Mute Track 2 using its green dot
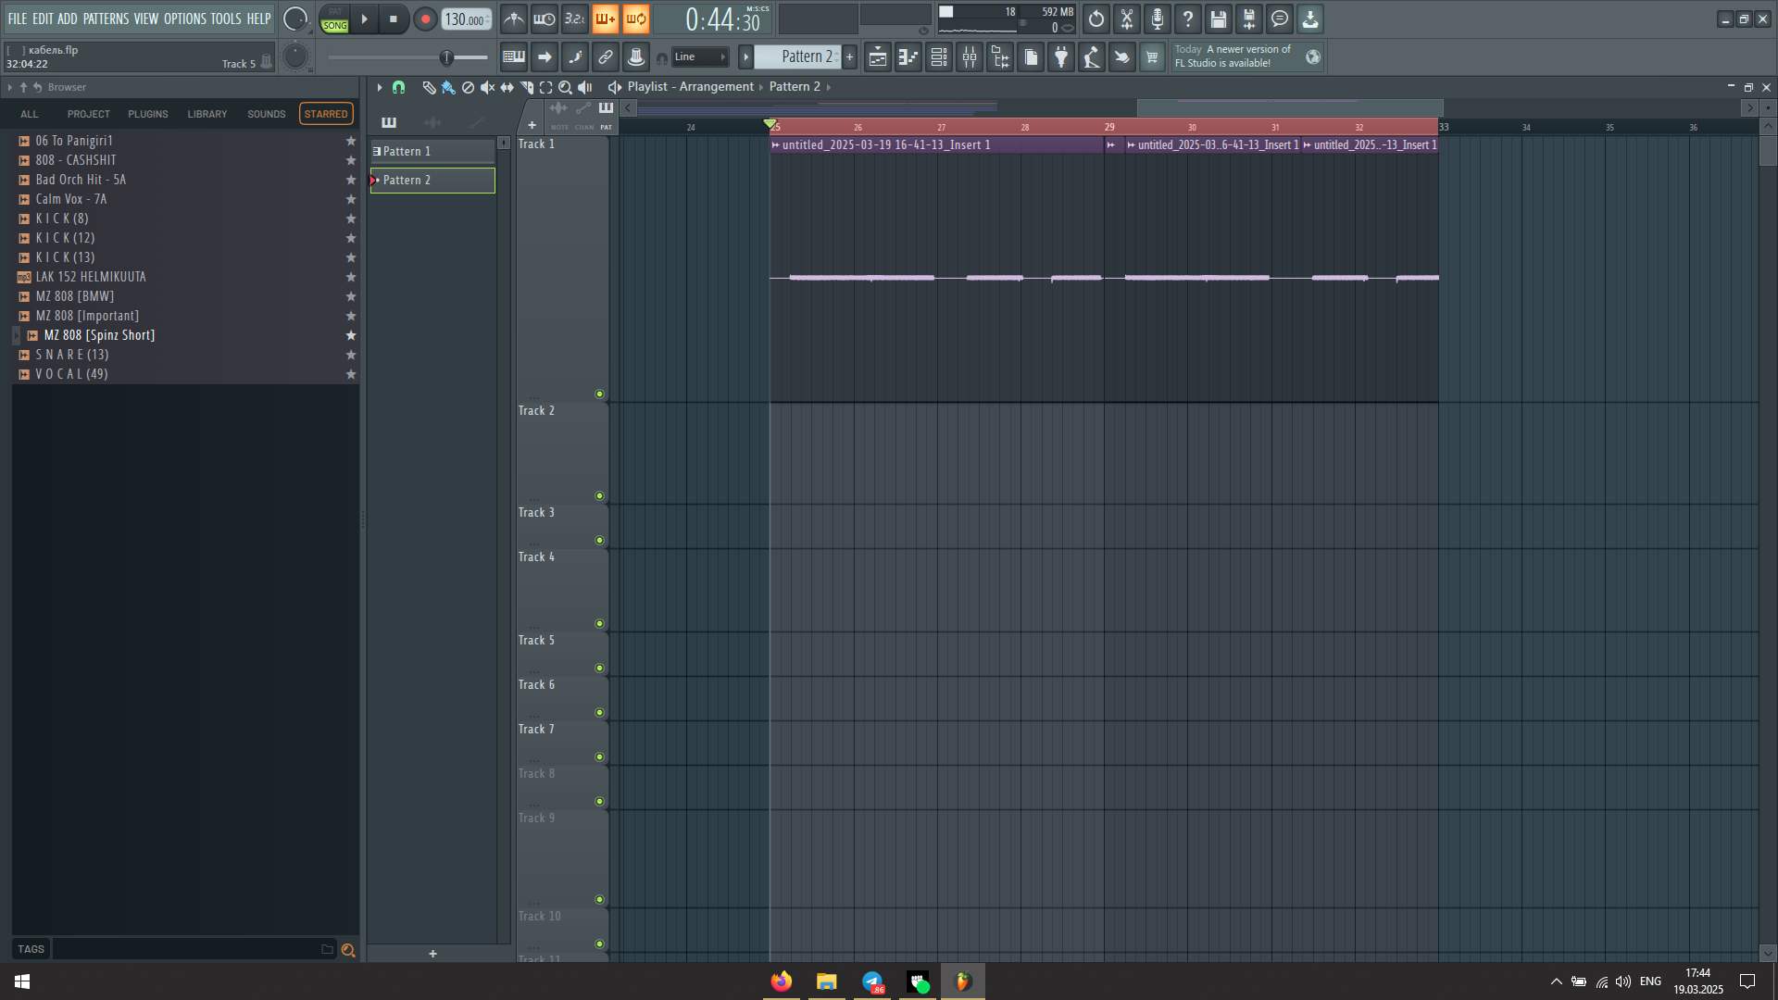 click(599, 496)
